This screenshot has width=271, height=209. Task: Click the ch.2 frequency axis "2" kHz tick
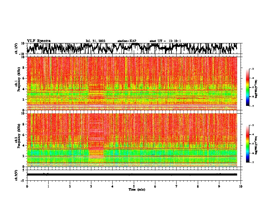tap(24, 156)
